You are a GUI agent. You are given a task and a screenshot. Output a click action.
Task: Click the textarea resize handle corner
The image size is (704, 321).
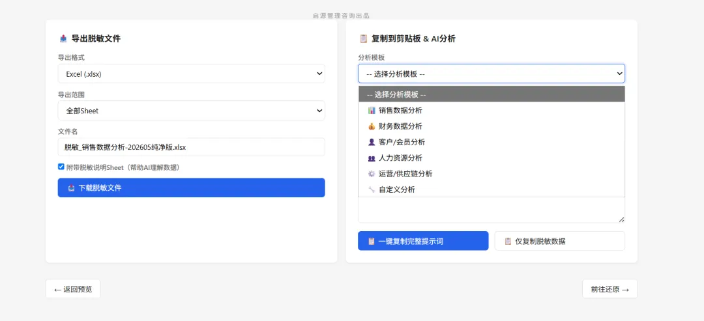pos(621,219)
